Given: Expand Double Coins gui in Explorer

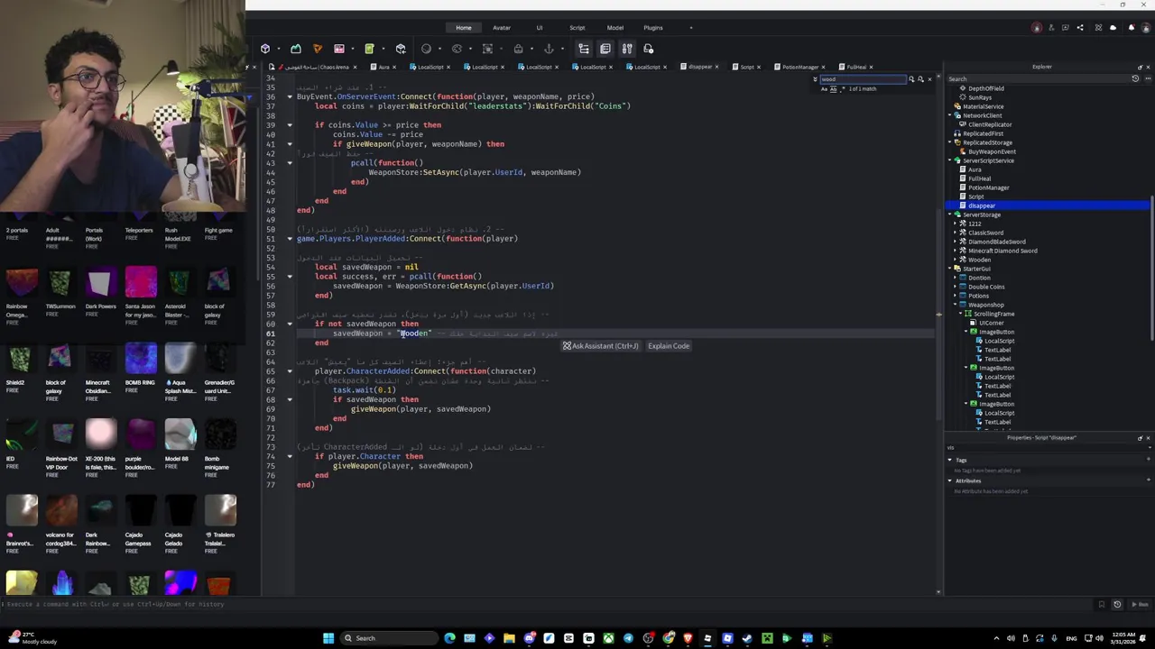Looking at the screenshot, I should (x=956, y=287).
